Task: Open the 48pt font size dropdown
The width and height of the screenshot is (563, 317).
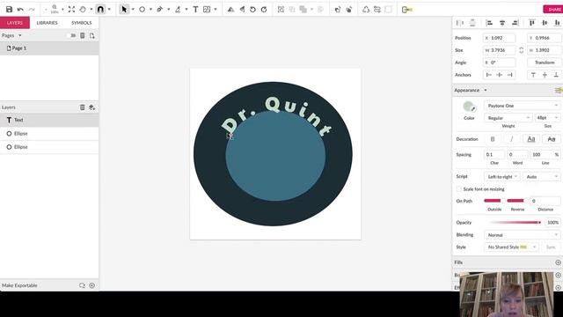Action: tap(547, 118)
